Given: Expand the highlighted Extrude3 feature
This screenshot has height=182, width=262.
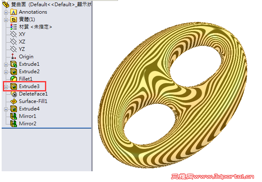Looking at the screenshot, I should 6,87.
